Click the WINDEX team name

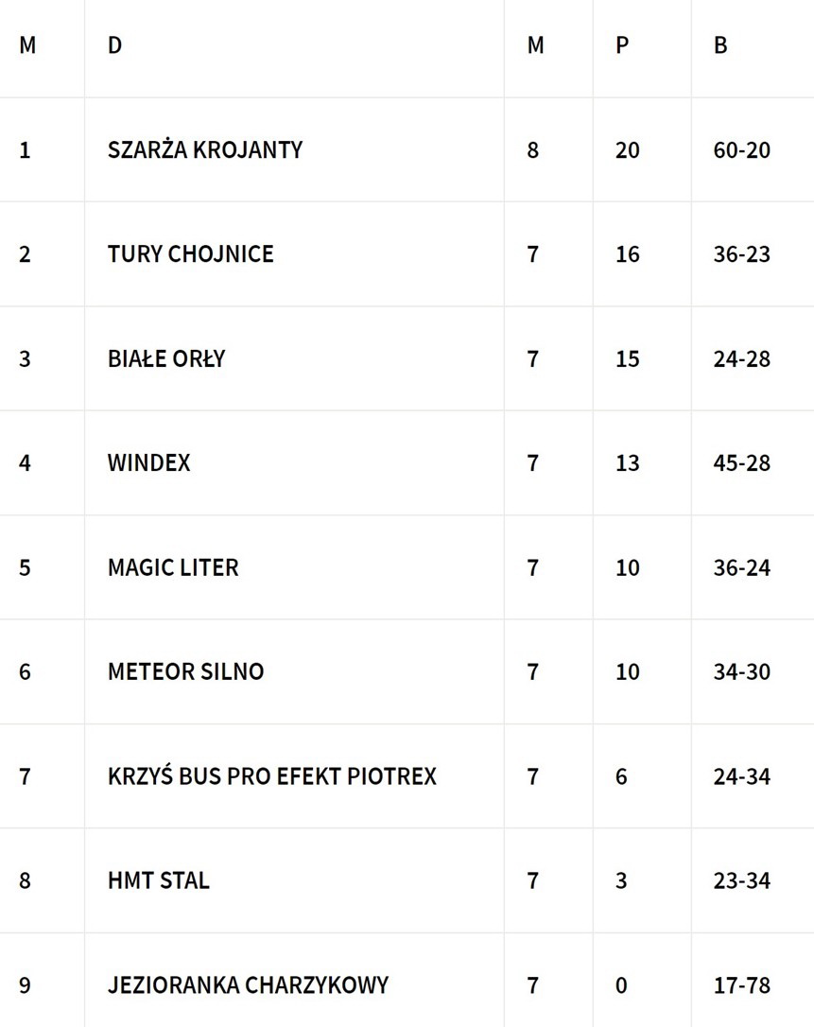point(149,462)
